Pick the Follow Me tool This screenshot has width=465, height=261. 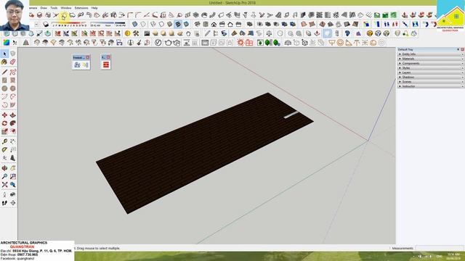[13, 123]
